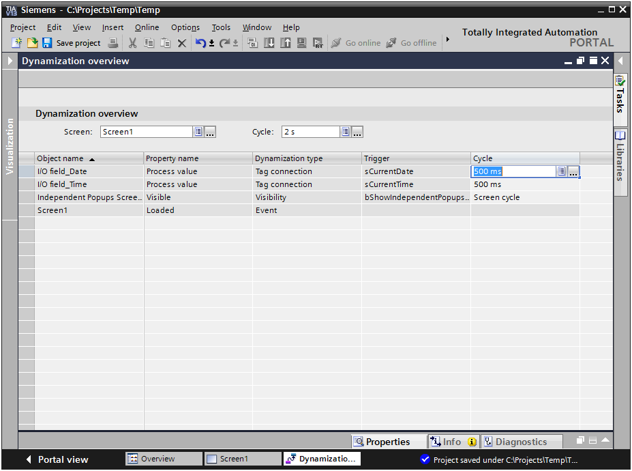Open the Undo history dropdown arrow
The height and width of the screenshot is (471, 632).
coord(211,43)
